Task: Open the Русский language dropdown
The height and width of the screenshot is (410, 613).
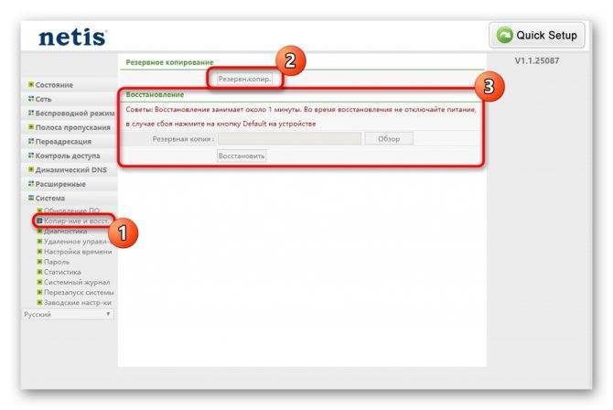Action: click(x=68, y=315)
